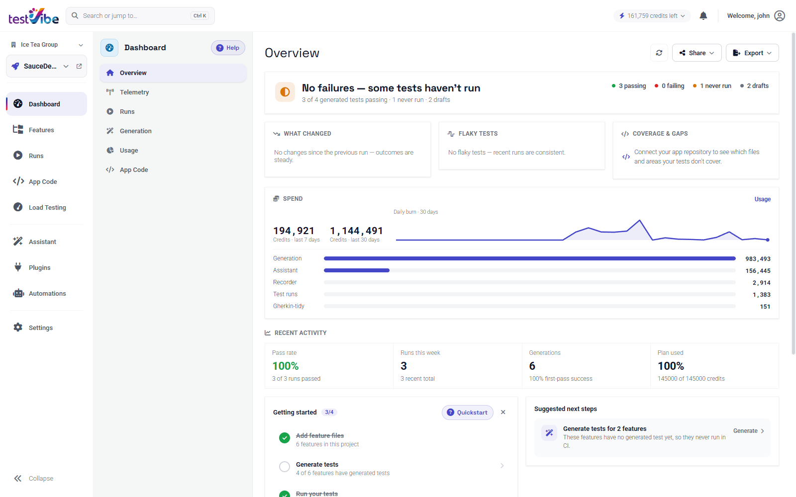Open SauceDemo project external link icon
Image resolution: width=796 pixels, height=497 pixels.
point(79,66)
